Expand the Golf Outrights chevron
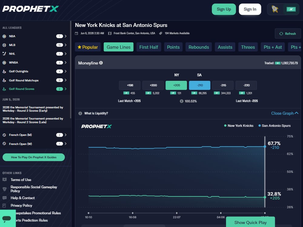Image resolution: width=303 pixels, height=227 pixels. [x=66, y=71]
